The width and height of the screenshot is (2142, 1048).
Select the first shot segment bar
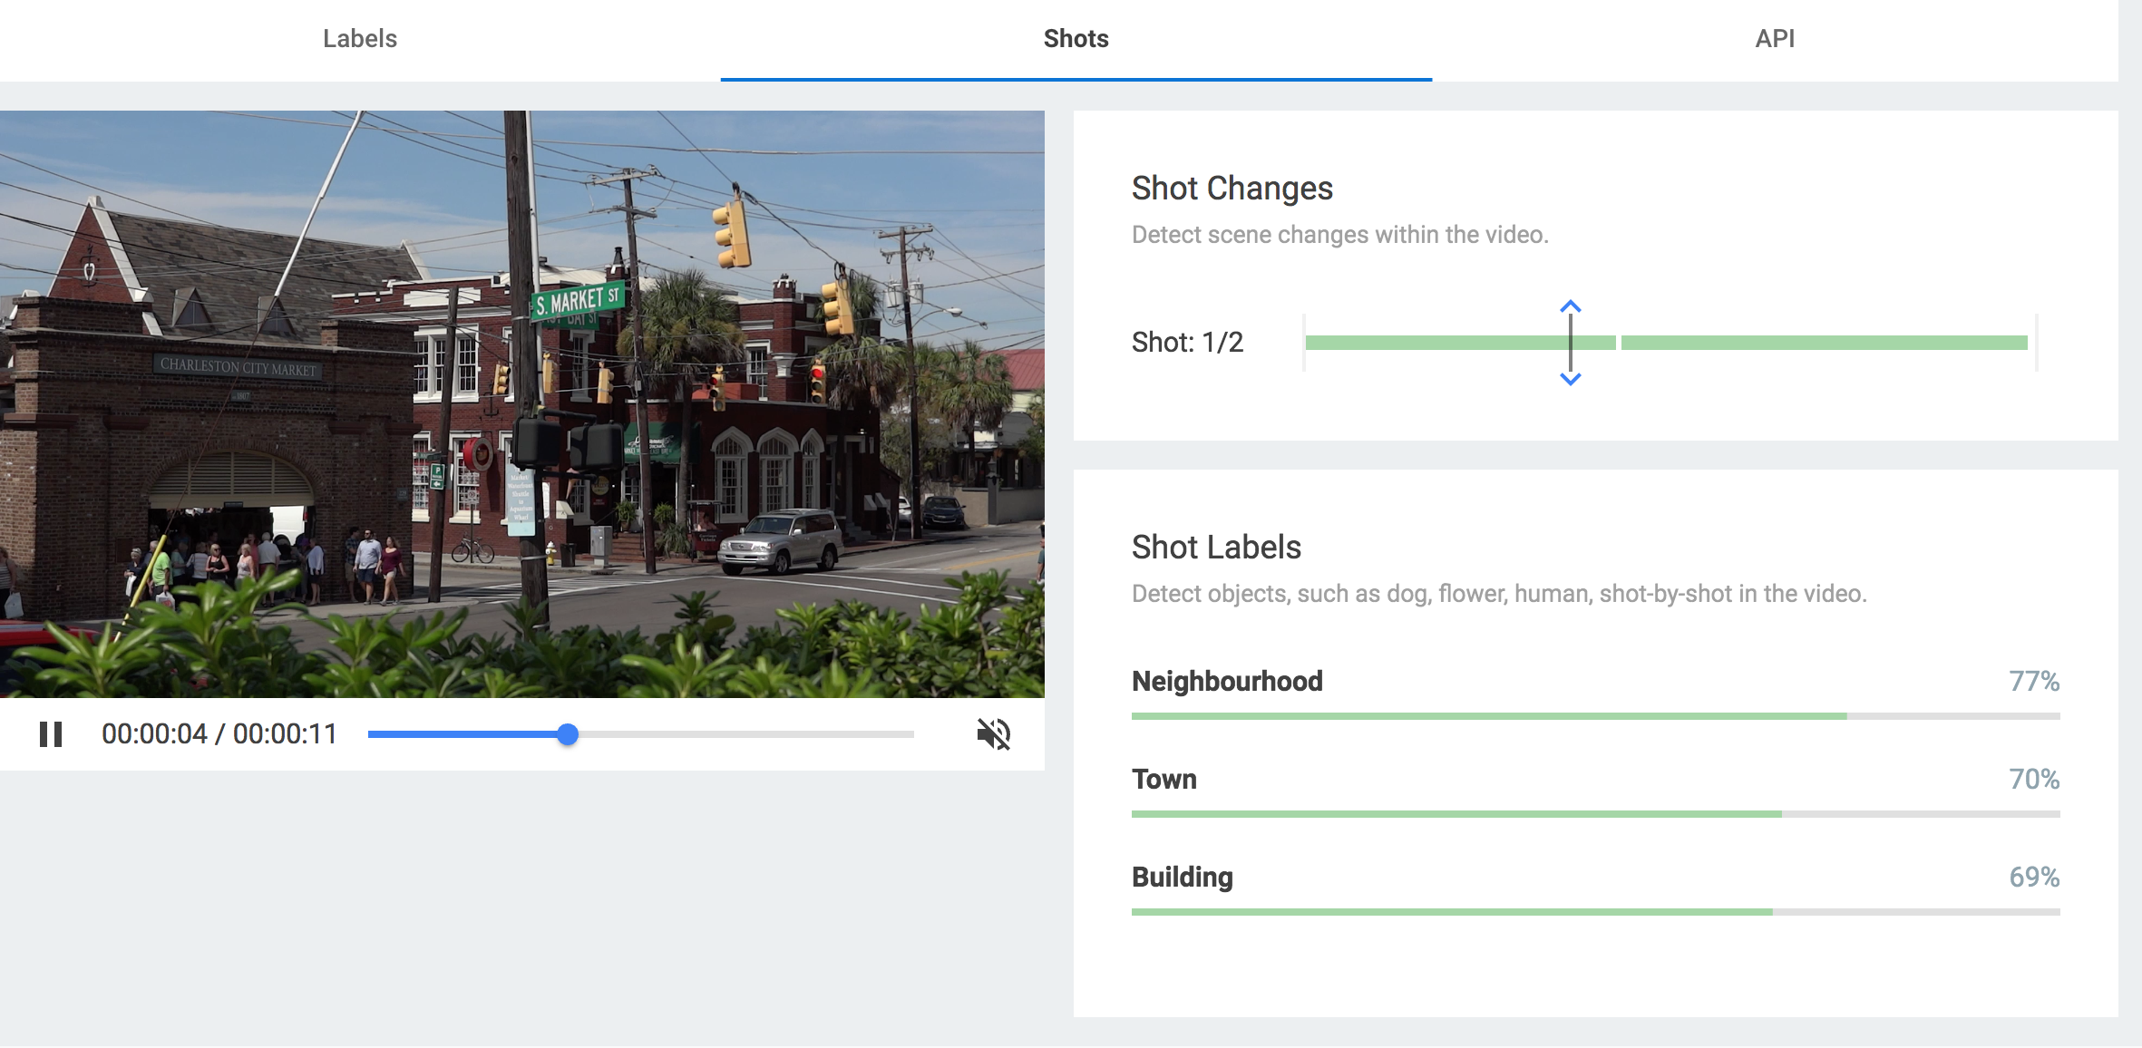(1461, 343)
